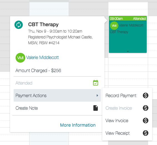Open the More Information link
Image resolution: width=157 pixels, height=145 pixels.
(78, 125)
